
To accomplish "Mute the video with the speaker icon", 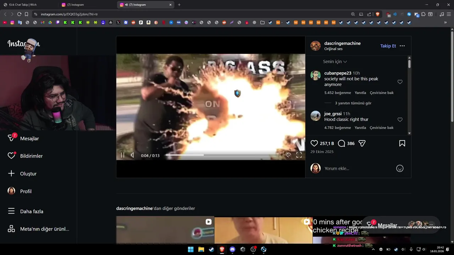I will (x=132, y=155).
